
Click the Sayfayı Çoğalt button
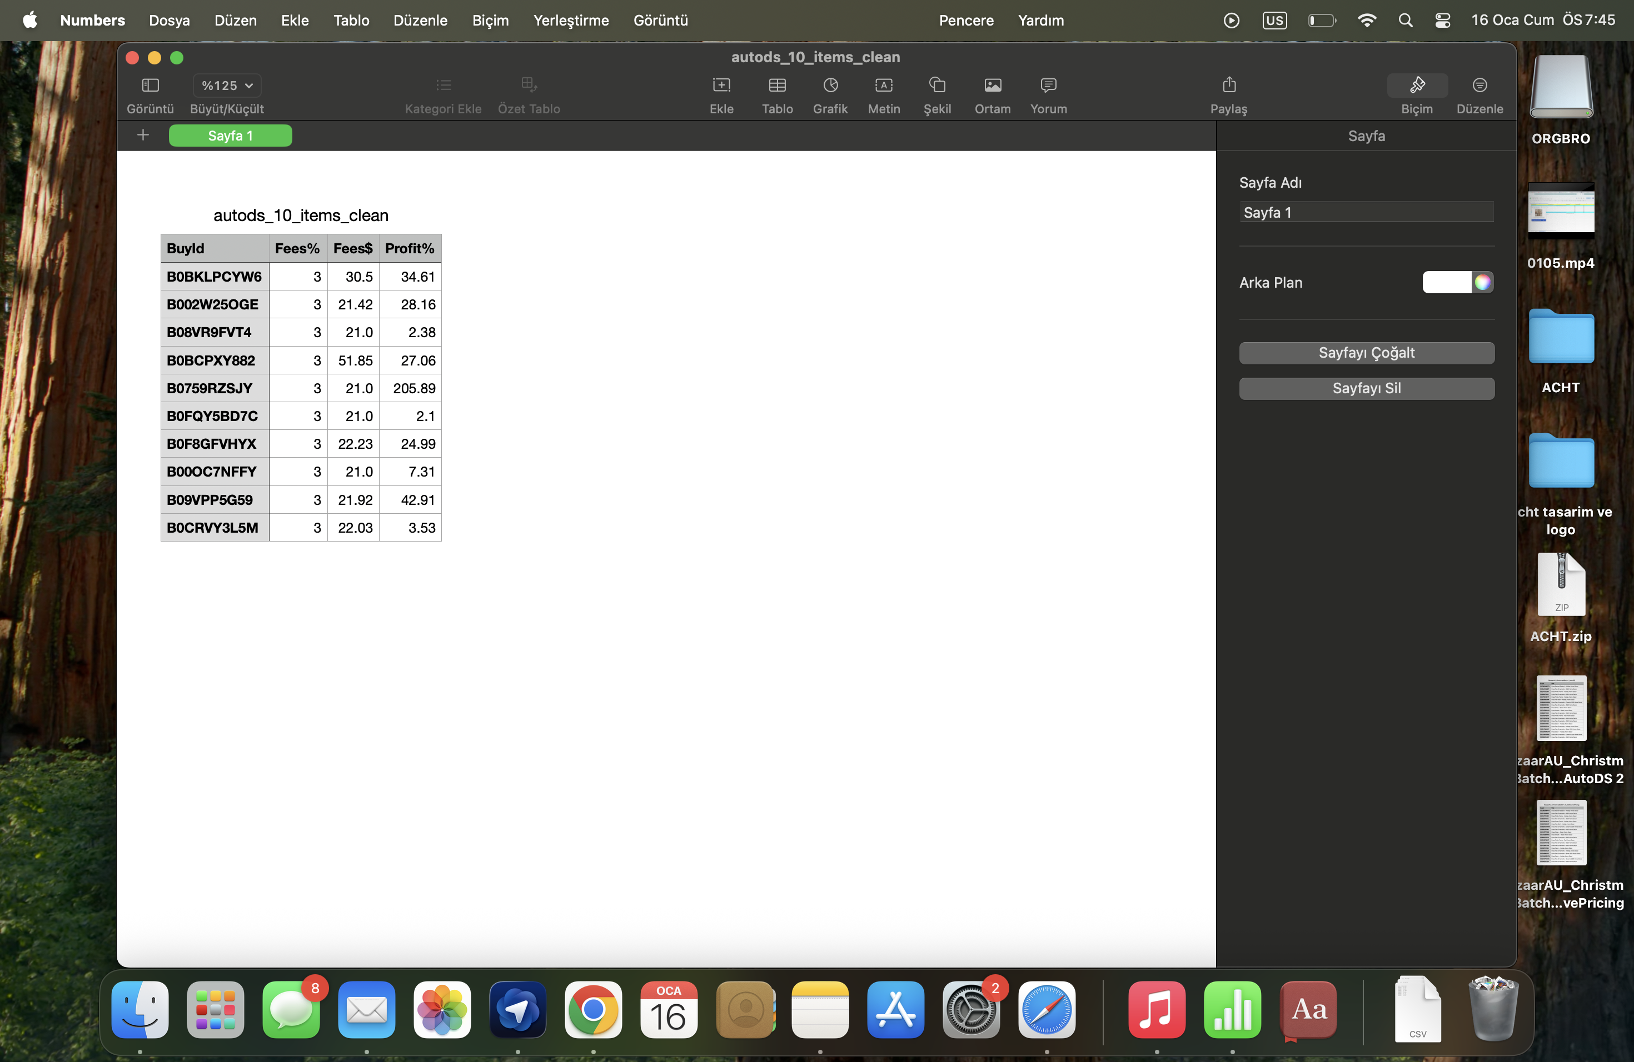[1366, 353]
